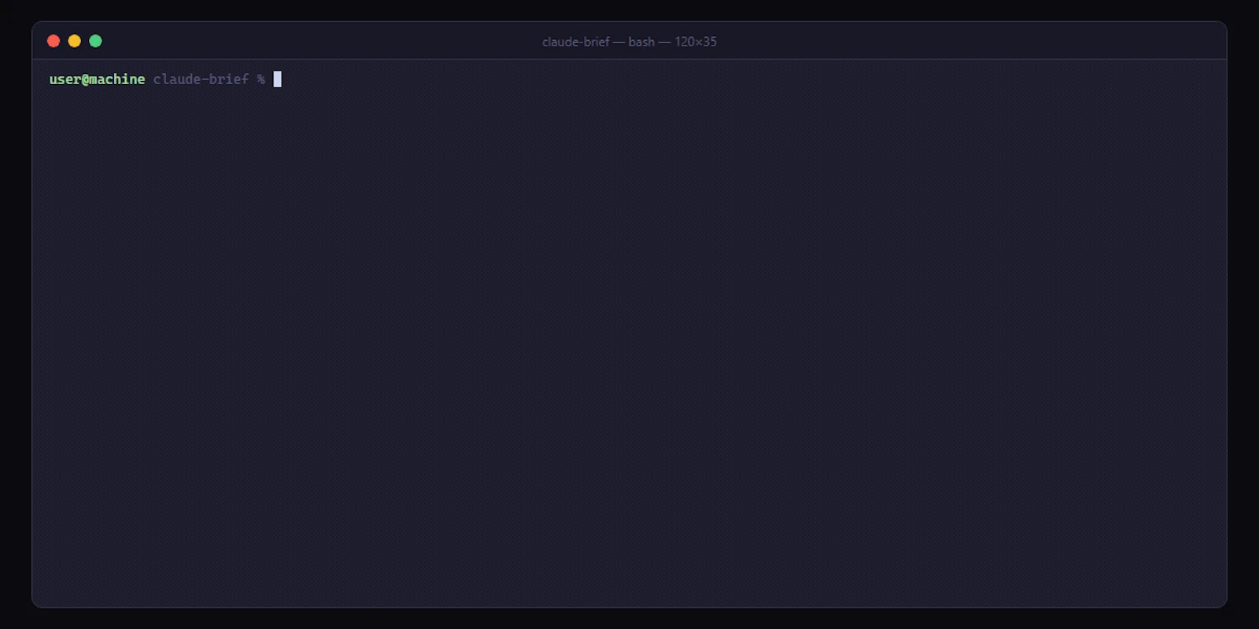
Task: Click the % prompt symbol
Action: pos(260,79)
